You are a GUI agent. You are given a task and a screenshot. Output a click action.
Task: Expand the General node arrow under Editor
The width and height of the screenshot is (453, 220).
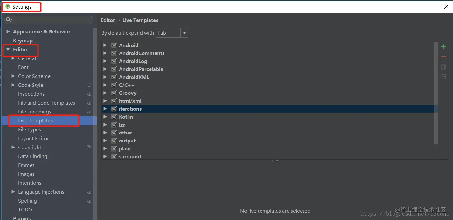[13, 58]
